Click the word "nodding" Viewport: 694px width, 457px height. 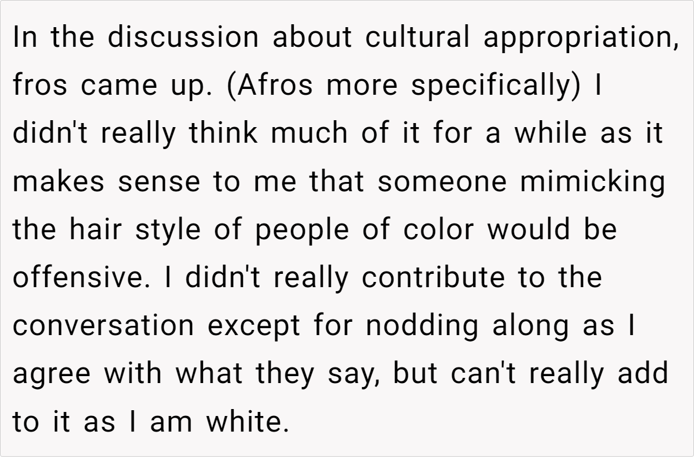pos(422,326)
